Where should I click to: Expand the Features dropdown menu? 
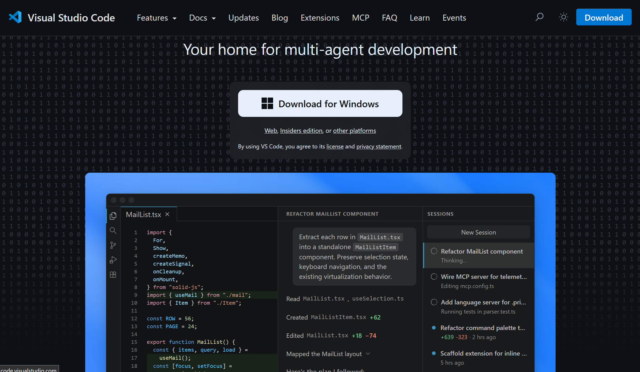click(157, 18)
